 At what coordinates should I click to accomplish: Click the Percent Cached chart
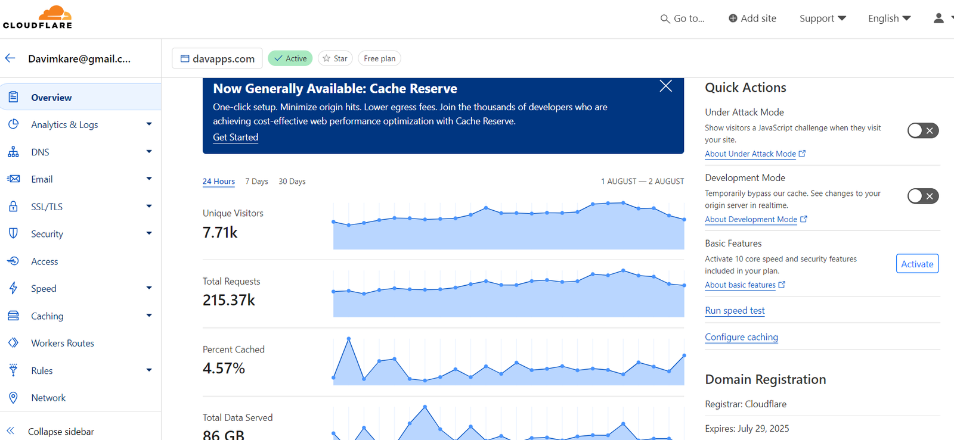click(x=509, y=361)
